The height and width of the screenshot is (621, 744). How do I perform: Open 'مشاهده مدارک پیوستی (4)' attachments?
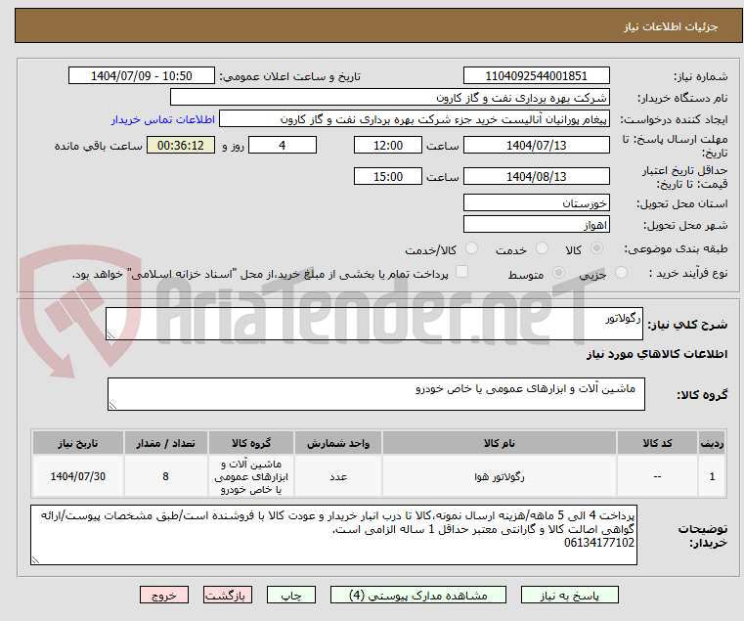(x=418, y=595)
